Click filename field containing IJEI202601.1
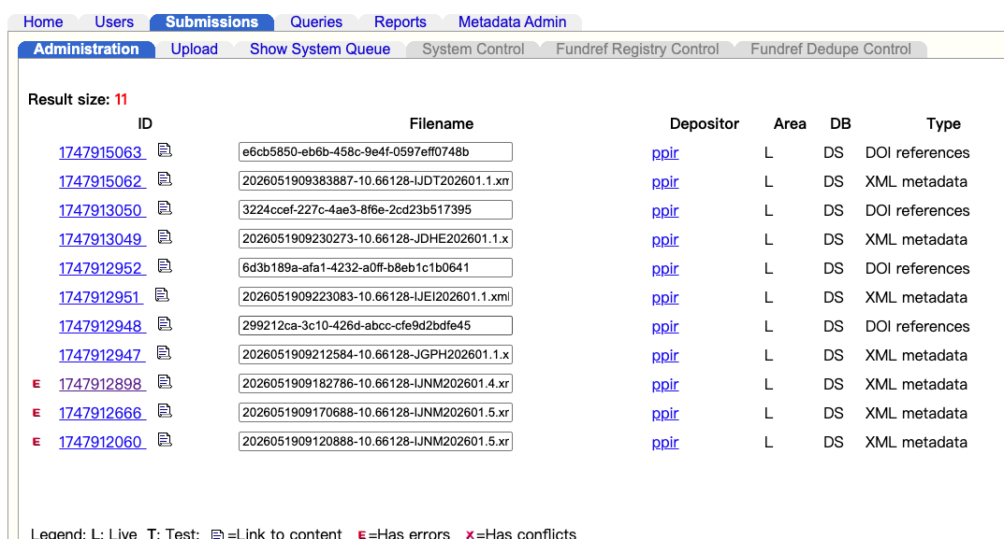The width and height of the screenshot is (1004, 539). [x=375, y=297]
